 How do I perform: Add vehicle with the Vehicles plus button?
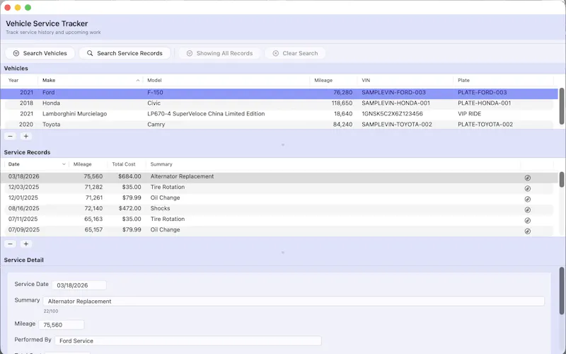click(x=25, y=136)
